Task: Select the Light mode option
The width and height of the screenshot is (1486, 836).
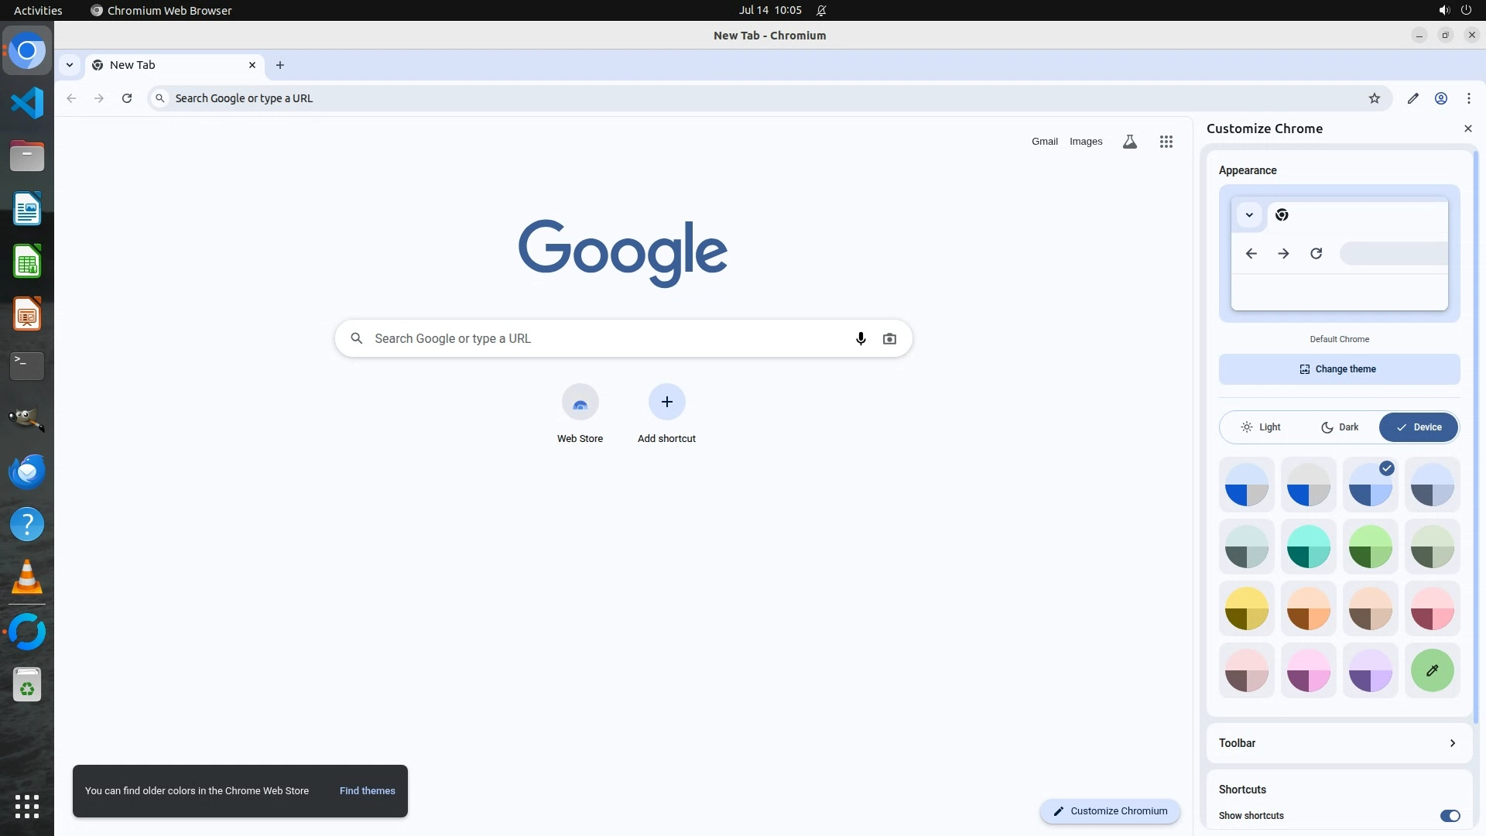Action: pyautogui.click(x=1261, y=427)
